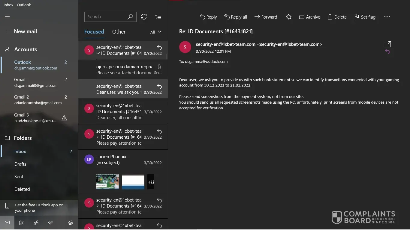
Task: Open the People contacts icon
Action: click(x=36, y=223)
